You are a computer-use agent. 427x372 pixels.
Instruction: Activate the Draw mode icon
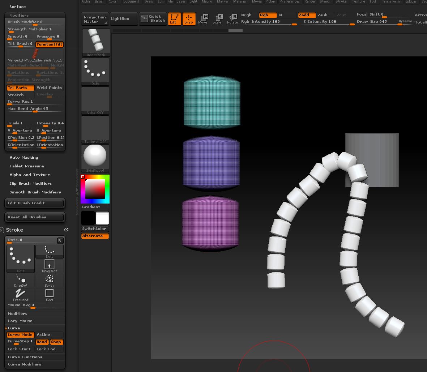coord(189,19)
